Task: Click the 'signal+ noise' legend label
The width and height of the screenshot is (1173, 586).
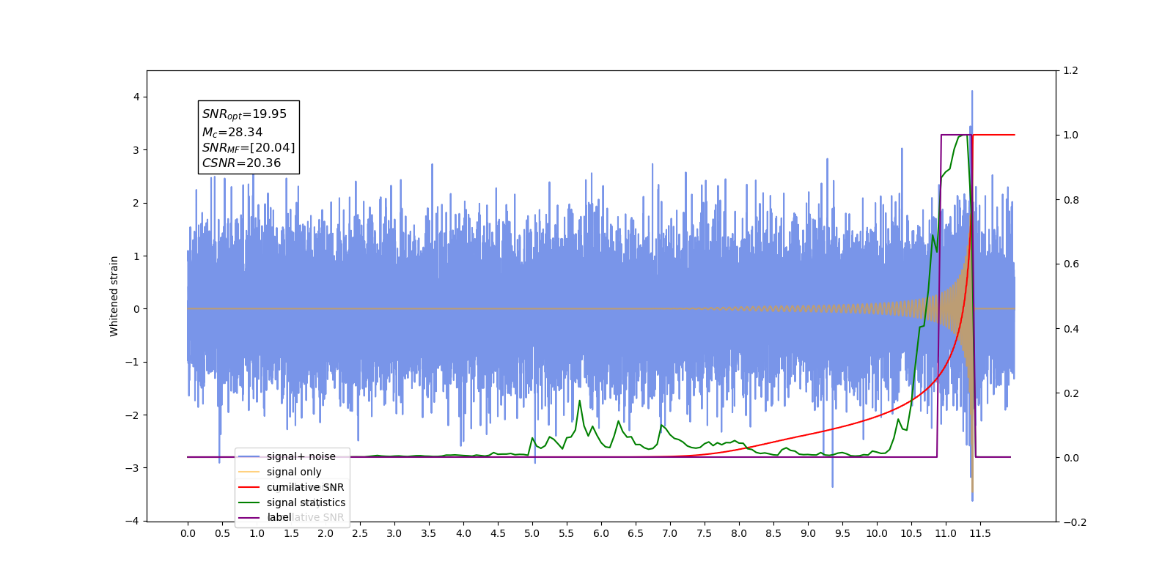Action: tap(301, 456)
